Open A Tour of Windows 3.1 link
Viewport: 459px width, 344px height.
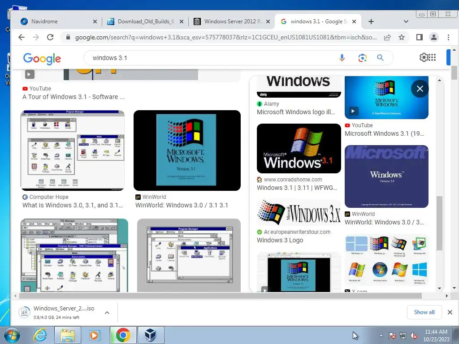(74, 97)
